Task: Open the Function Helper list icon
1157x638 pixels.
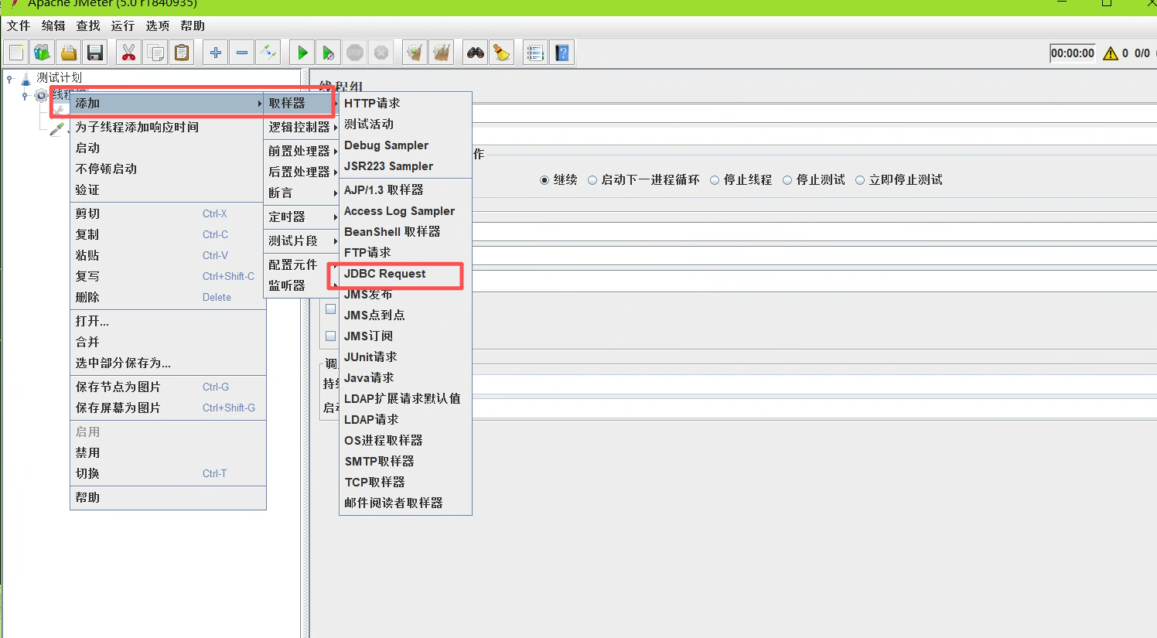Action: tap(534, 53)
